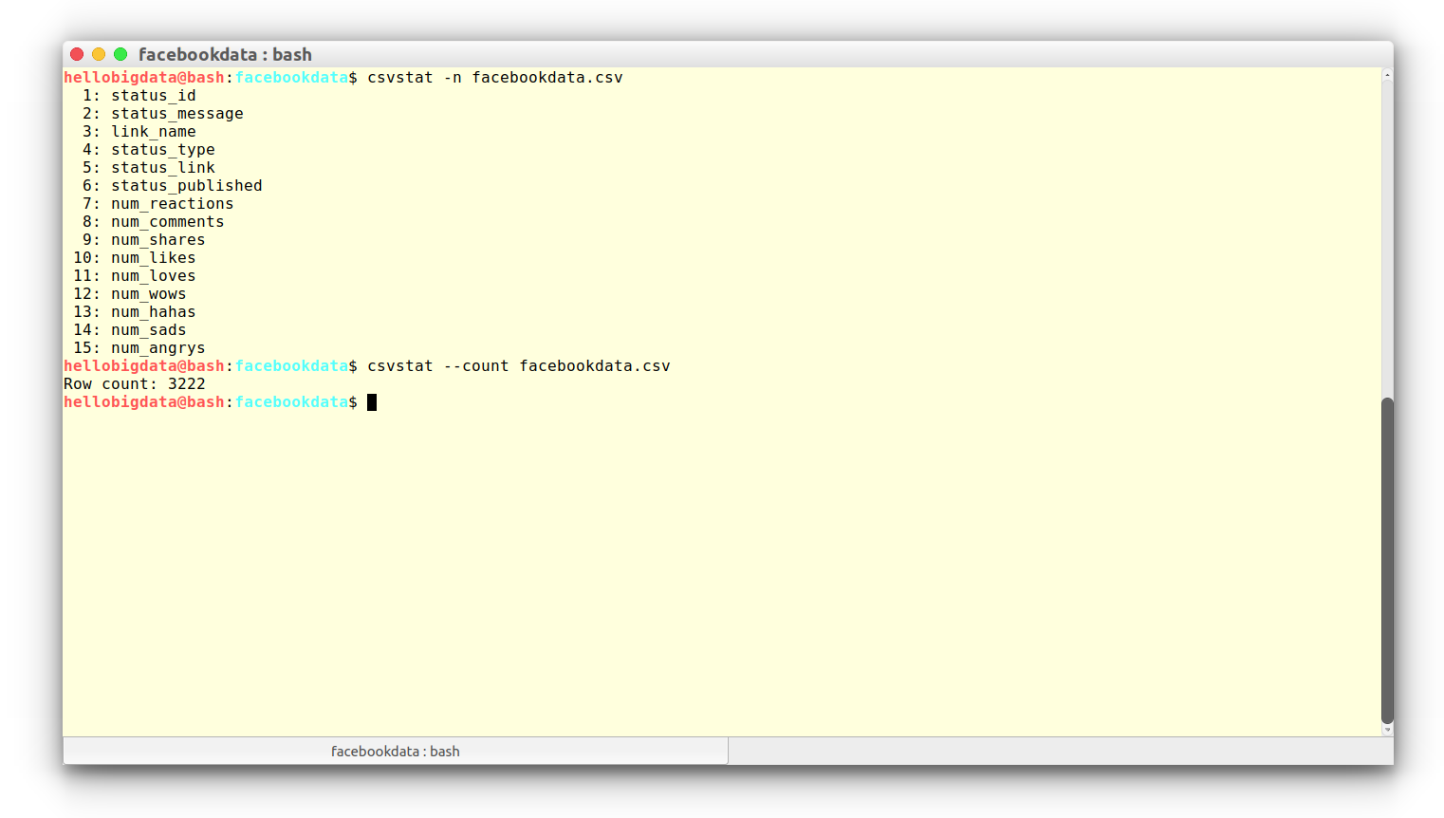Maximize the terminal using the green button
Image resolution: width=1444 pixels, height=818 pixels.
pos(120,54)
